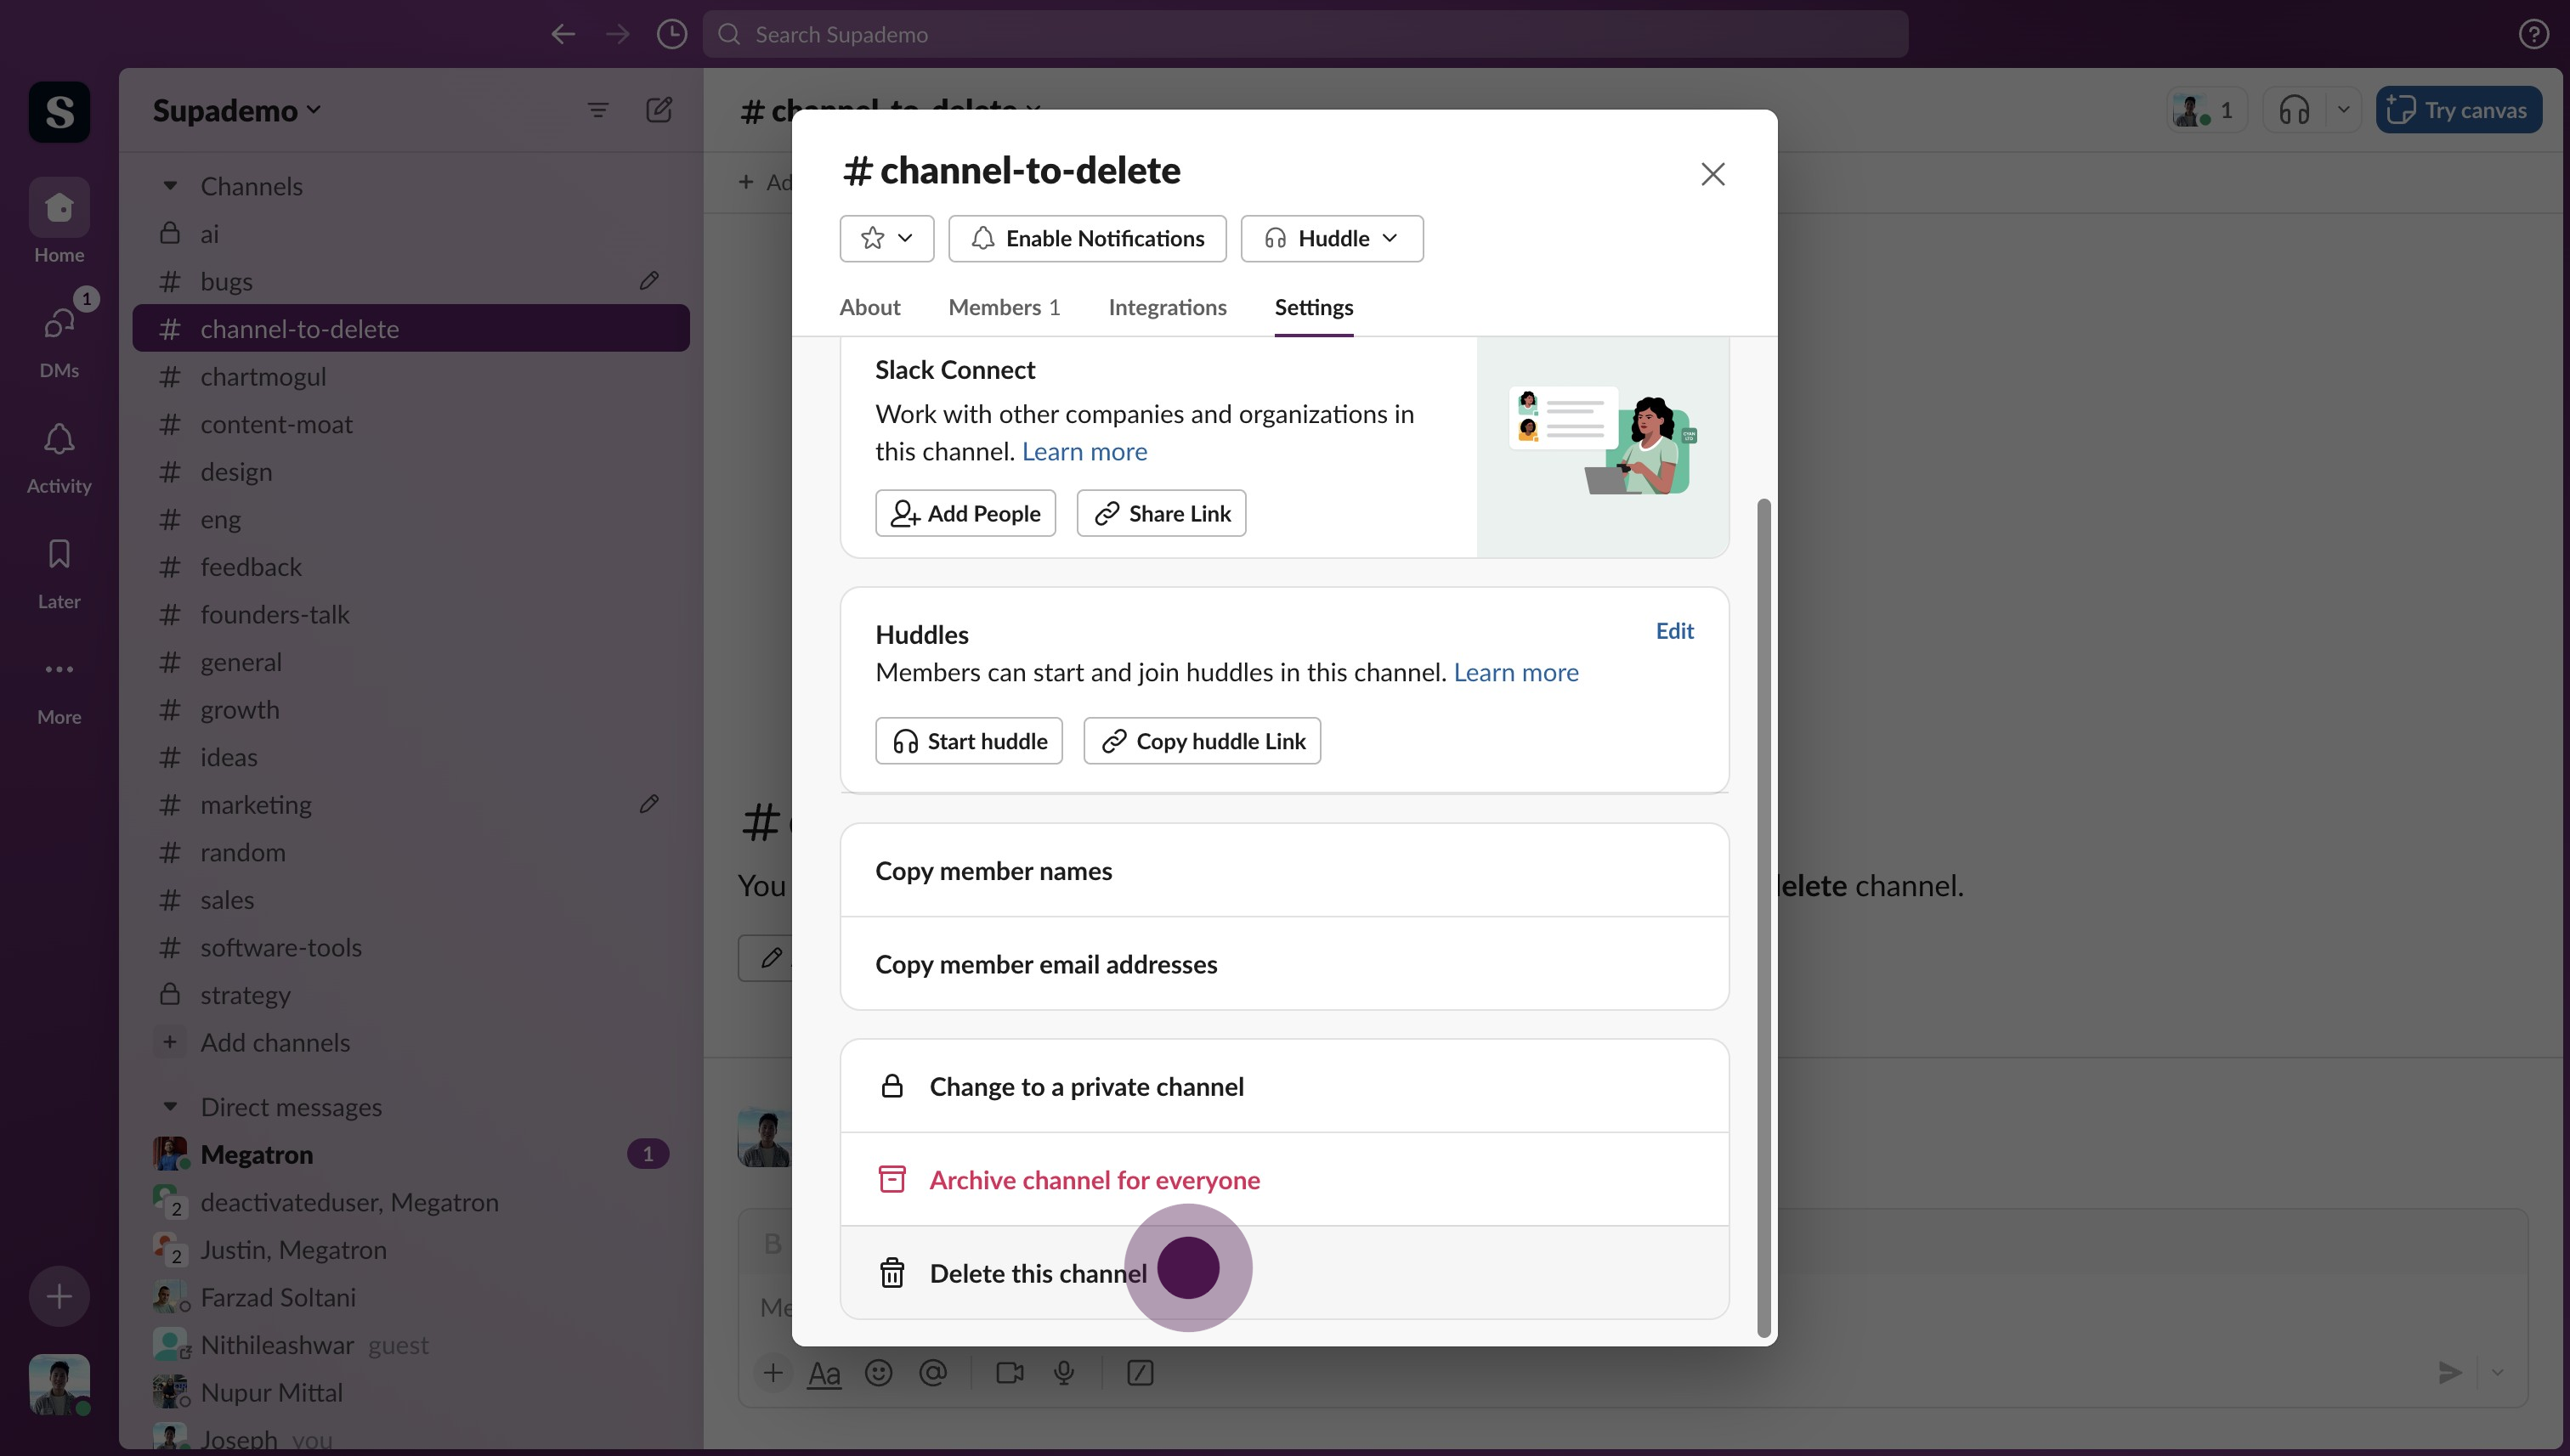This screenshot has width=2570, height=1456.
Task: Click the archive box icon
Action: (x=892, y=1179)
